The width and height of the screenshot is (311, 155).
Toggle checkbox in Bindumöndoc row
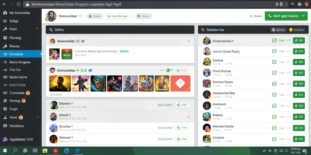[x=274, y=41]
